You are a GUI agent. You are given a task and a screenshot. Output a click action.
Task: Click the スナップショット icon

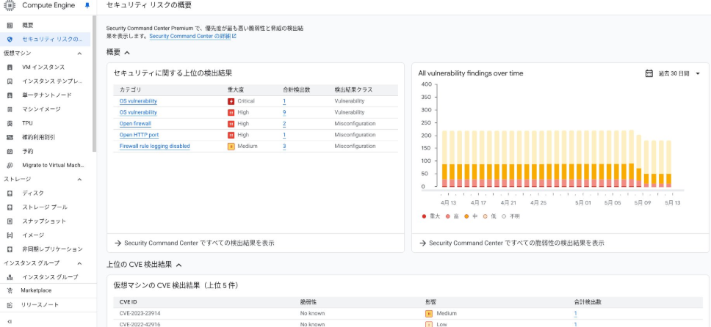(10, 221)
